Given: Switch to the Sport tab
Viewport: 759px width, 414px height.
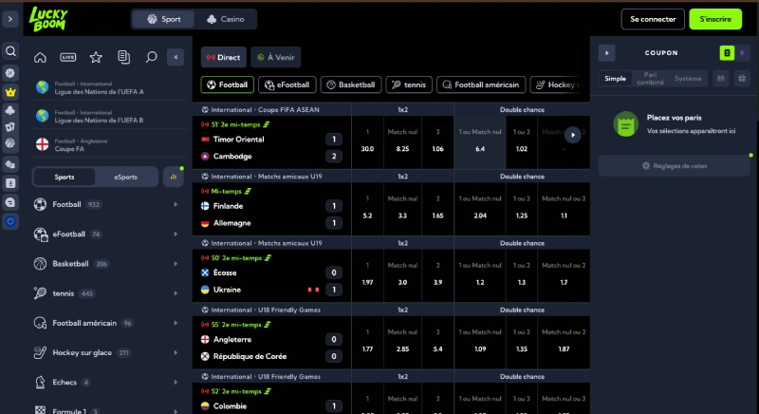Looking at the screenshot, I should [x=163, y=19].
